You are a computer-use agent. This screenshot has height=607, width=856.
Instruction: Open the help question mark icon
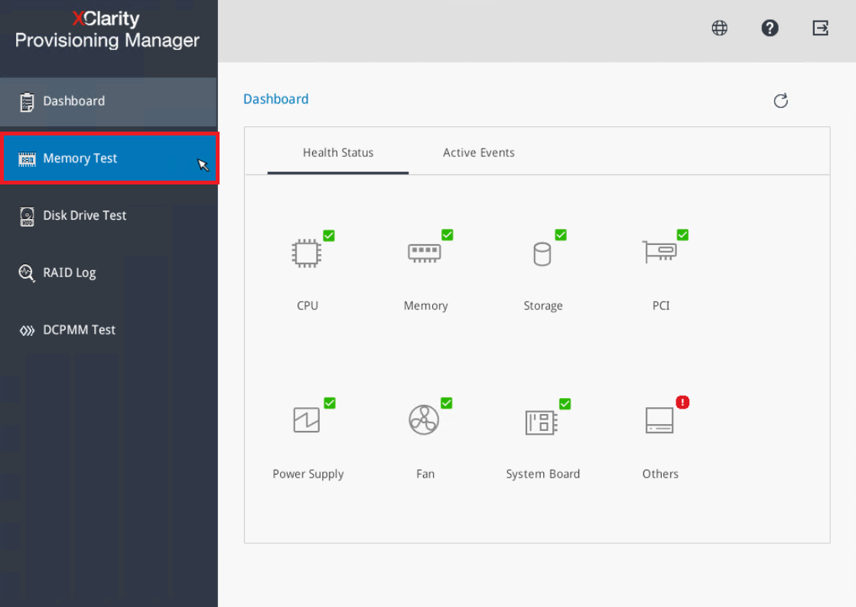[x=770, y=28]
